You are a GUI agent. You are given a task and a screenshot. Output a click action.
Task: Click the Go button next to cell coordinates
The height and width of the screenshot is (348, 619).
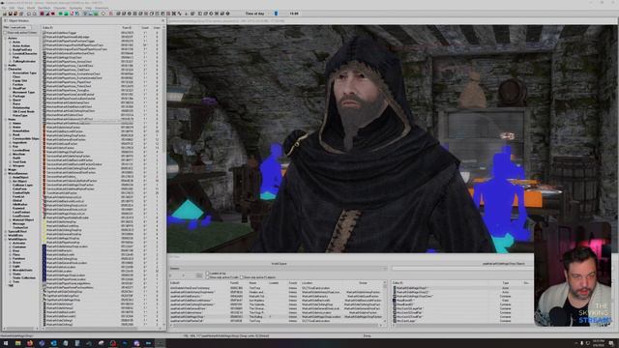pos(199,275)
